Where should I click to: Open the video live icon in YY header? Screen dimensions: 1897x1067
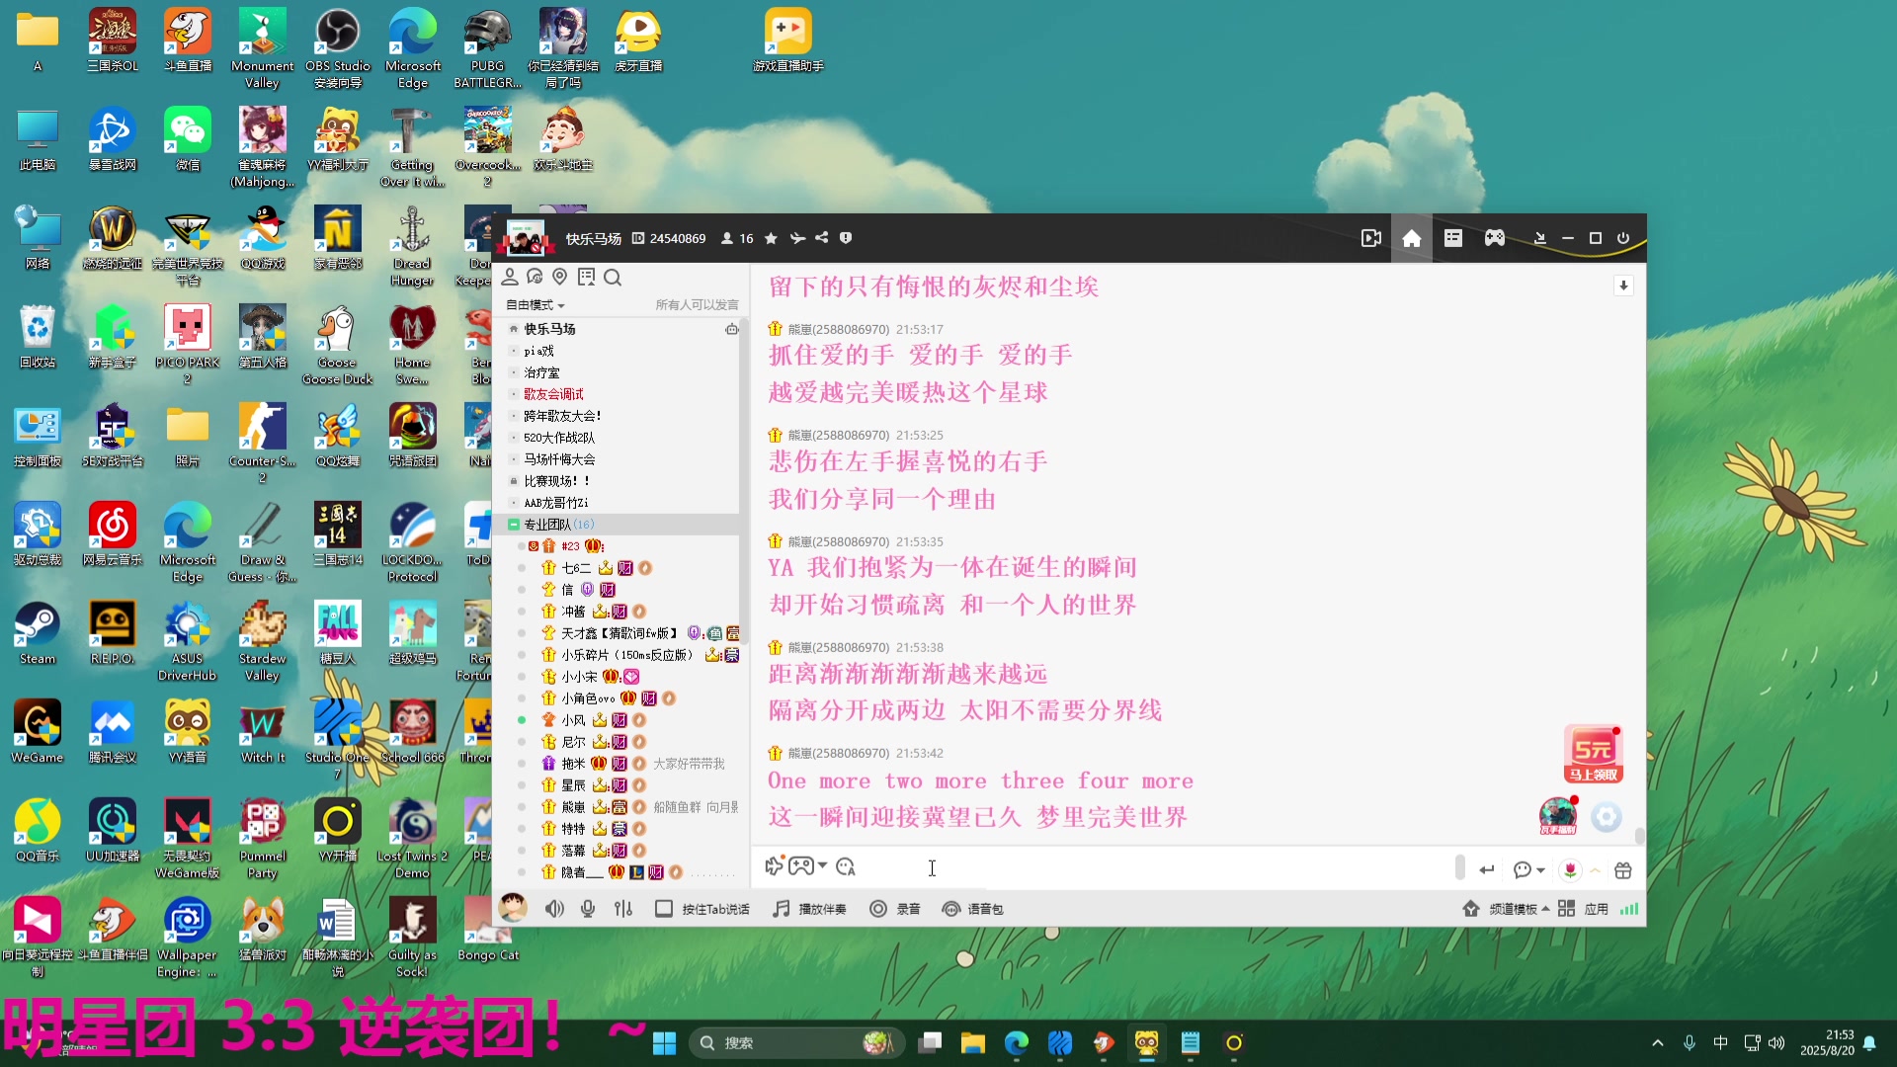[x=1370, y=238]
